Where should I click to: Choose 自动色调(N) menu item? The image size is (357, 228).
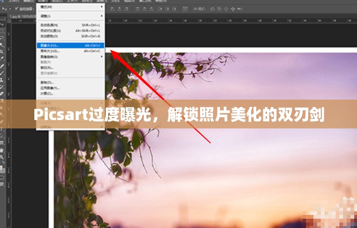click(71, 25)
